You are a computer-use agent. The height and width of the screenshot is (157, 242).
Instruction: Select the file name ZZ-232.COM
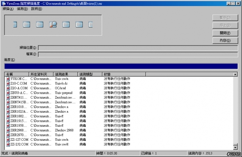(19, 144)
